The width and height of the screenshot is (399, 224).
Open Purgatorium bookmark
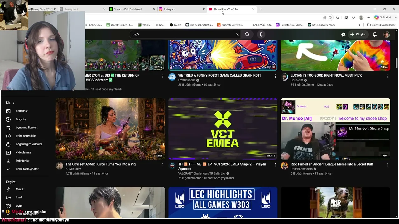pyautogui.click(x=290, y=25)
